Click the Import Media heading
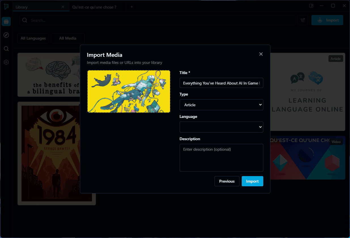 [x=105, y=55]
